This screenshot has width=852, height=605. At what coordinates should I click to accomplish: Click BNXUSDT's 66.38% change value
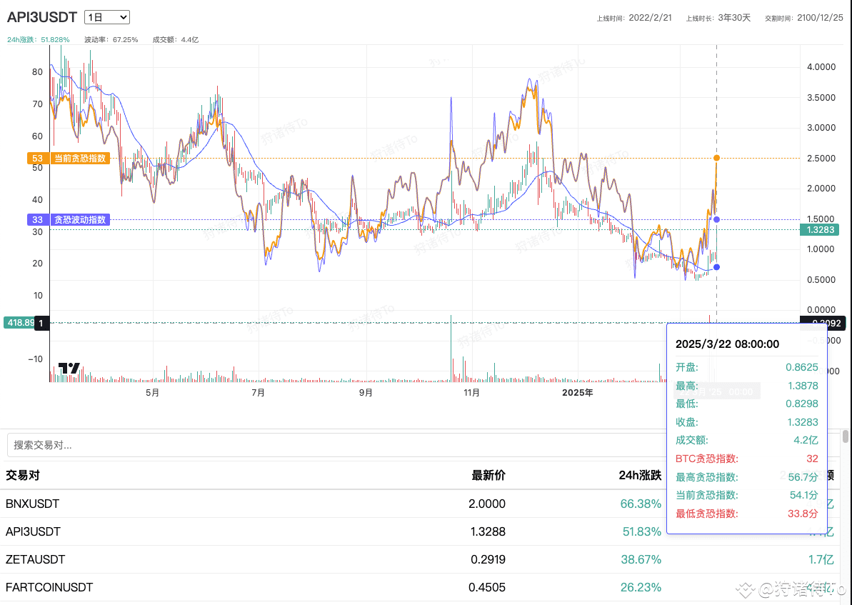[641, 504]
